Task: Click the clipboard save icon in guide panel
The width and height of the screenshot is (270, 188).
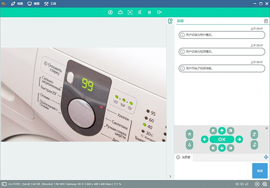Action: (x=266, y=21)
